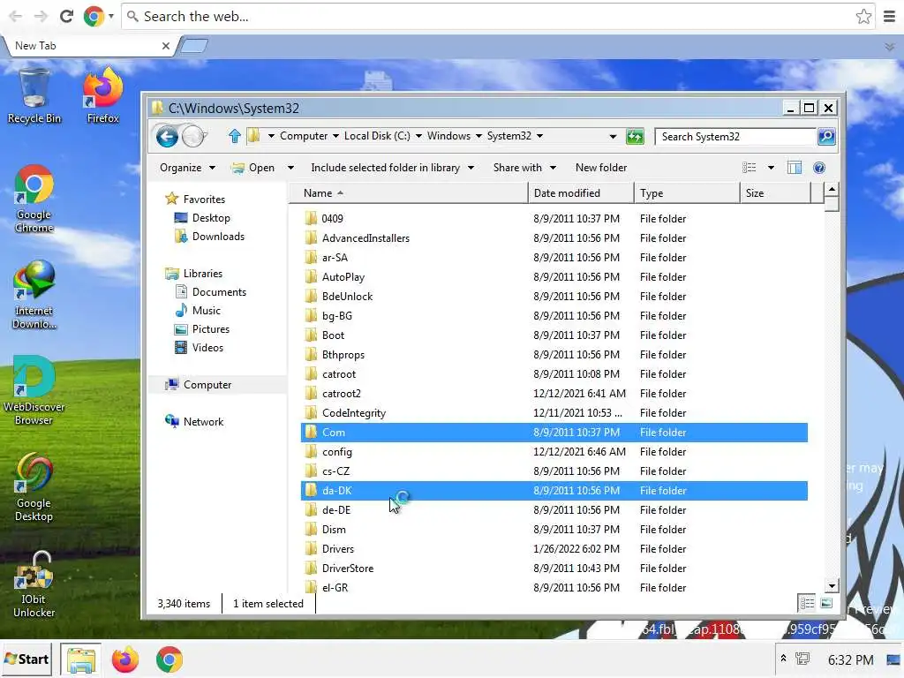Expand the Computer breadcrumb dropdown arrow
Viewport: 904px width, 678px height.
[335, 136]
